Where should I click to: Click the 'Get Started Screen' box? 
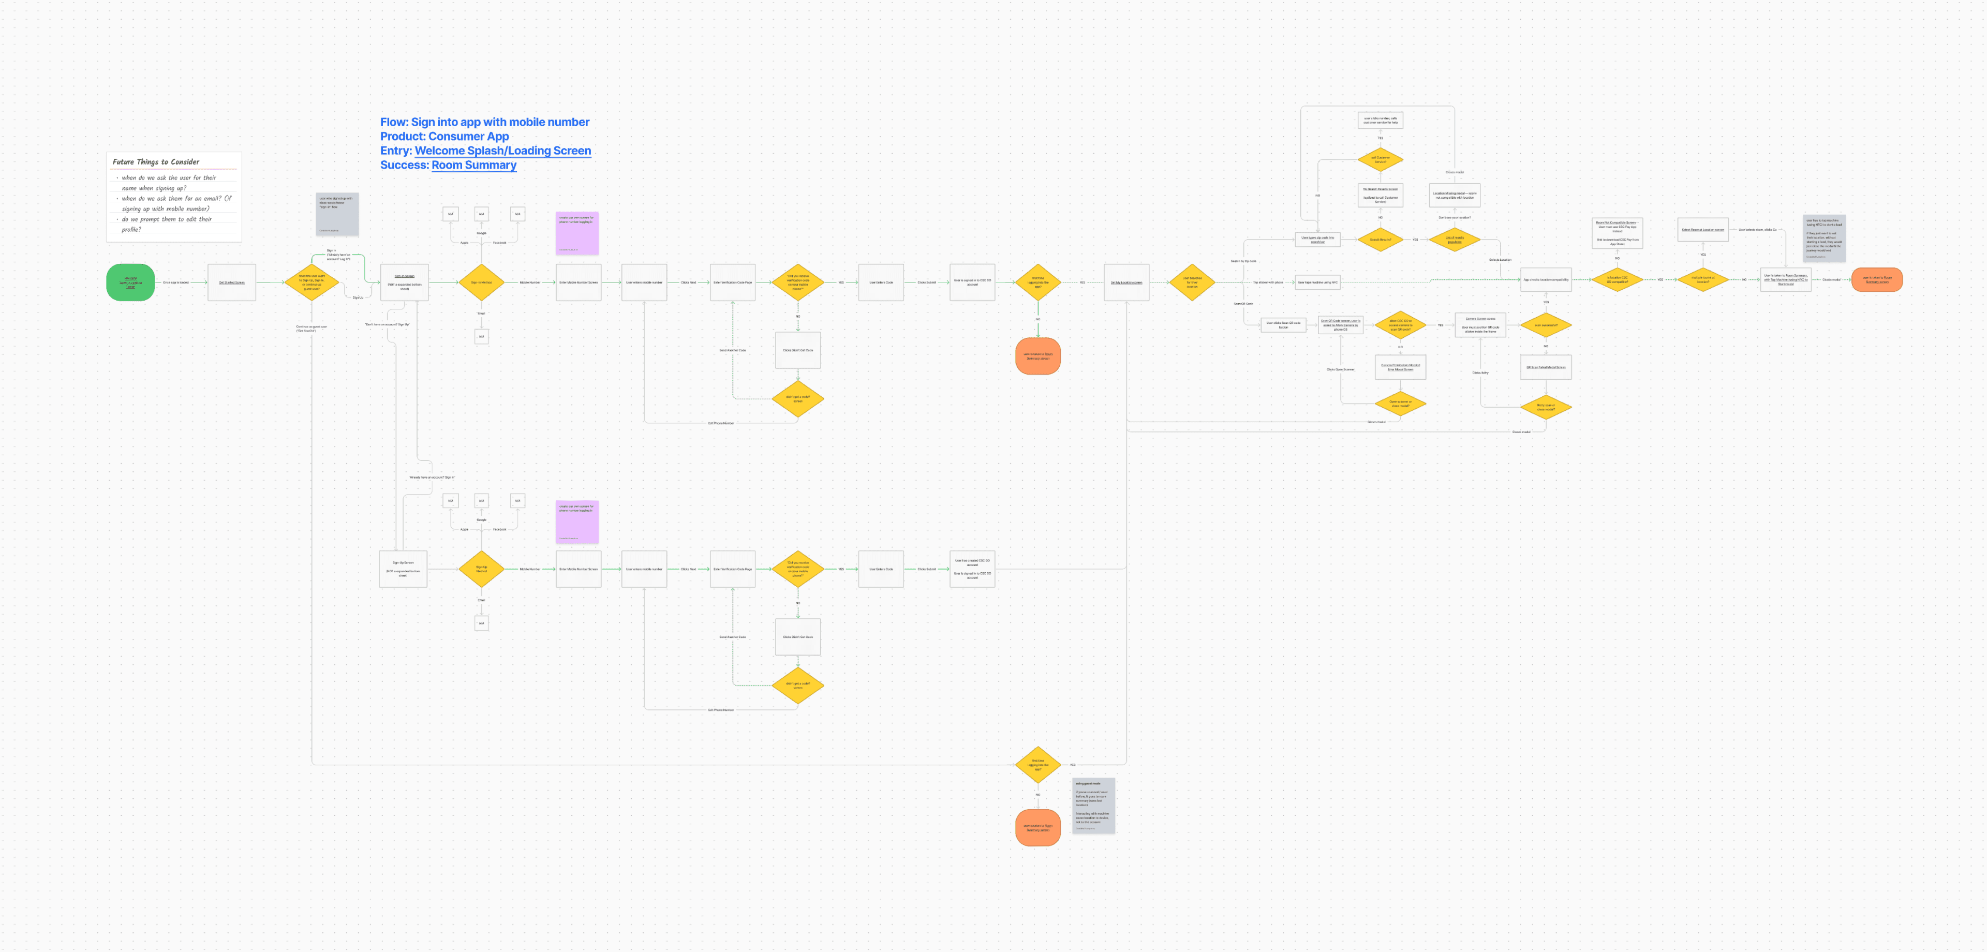[231, 282]
